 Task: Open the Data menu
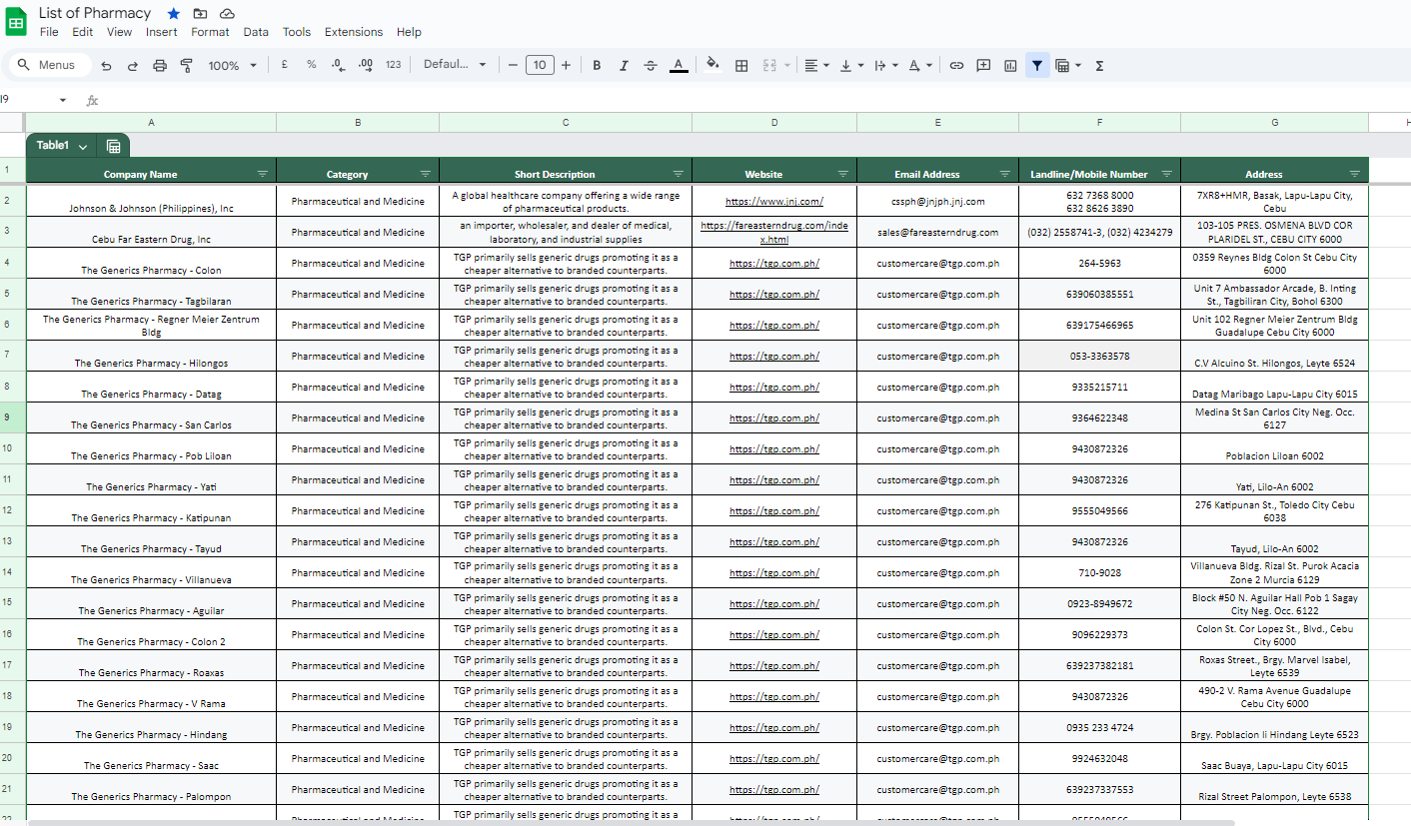tap(256, 32)
